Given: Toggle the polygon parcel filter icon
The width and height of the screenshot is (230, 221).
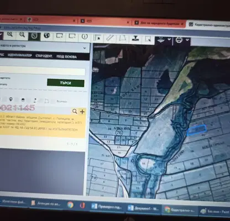Looking at the screenshot, I should point(47,101).
